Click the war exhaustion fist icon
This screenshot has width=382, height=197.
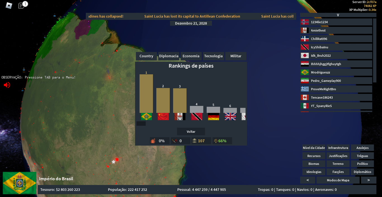click(x=153, y=141)
